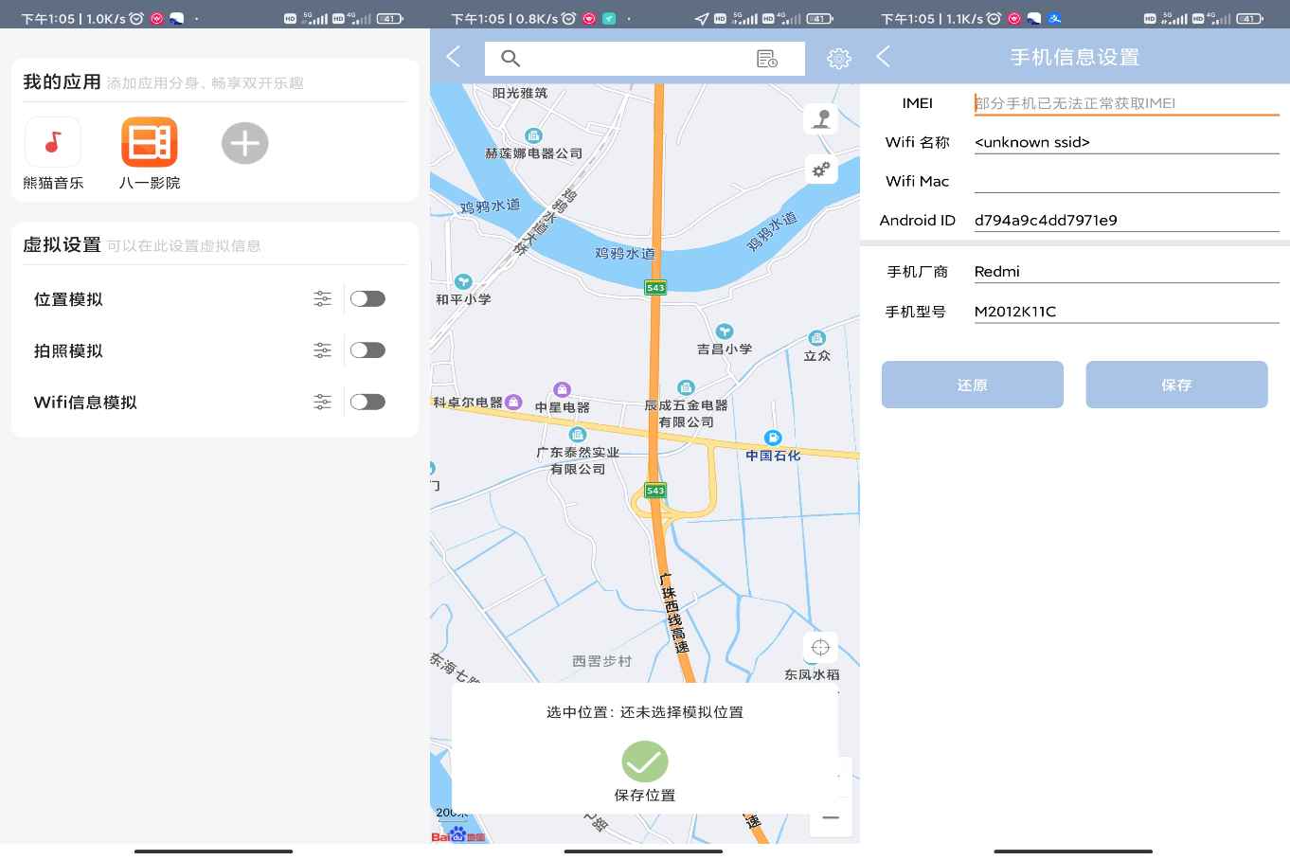Focus the IMEI input field
This screenshot has height=860, width=1290.
click(1126, 103)
